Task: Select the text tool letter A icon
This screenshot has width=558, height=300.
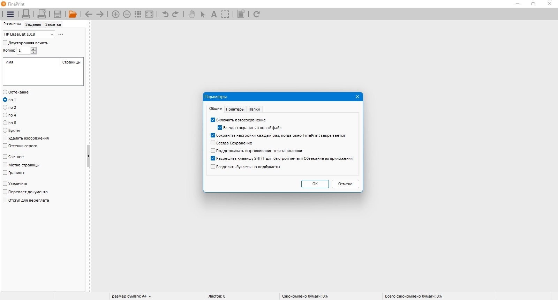Action: 214,14
